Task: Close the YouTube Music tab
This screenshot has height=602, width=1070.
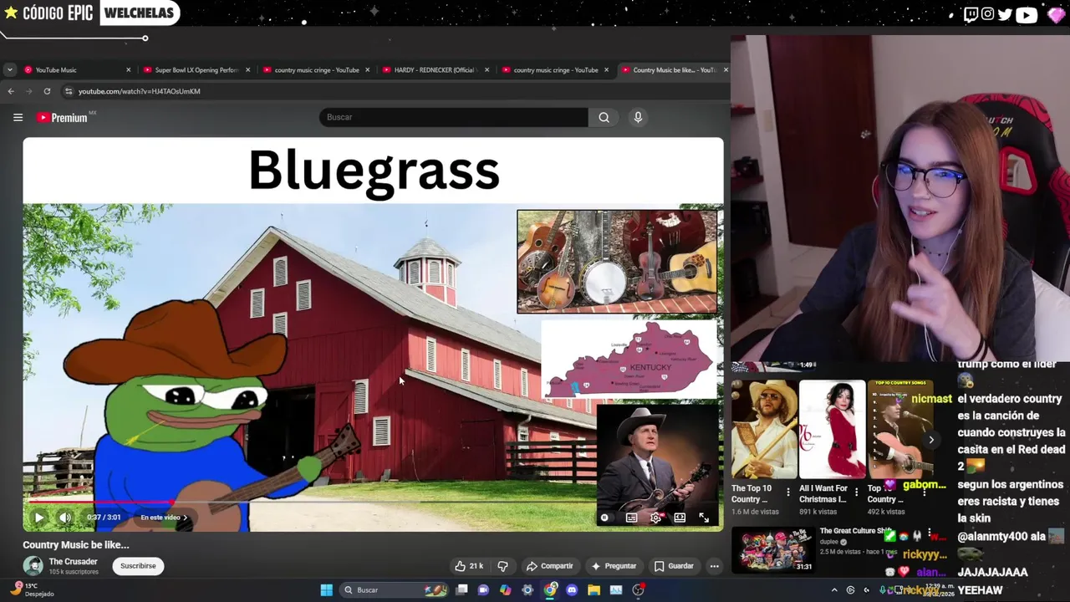Action: tap(128, 70)
